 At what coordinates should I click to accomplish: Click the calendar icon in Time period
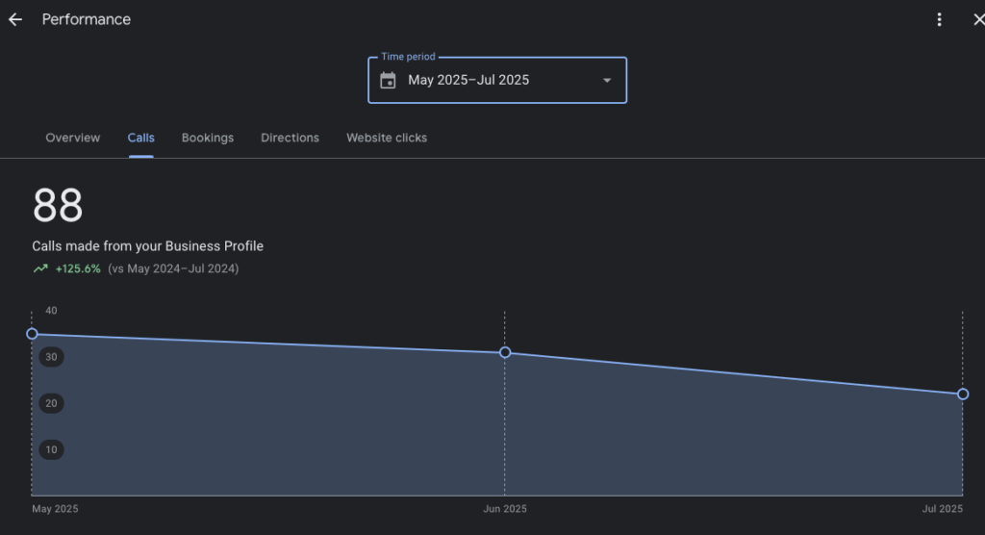pos(388,80)
